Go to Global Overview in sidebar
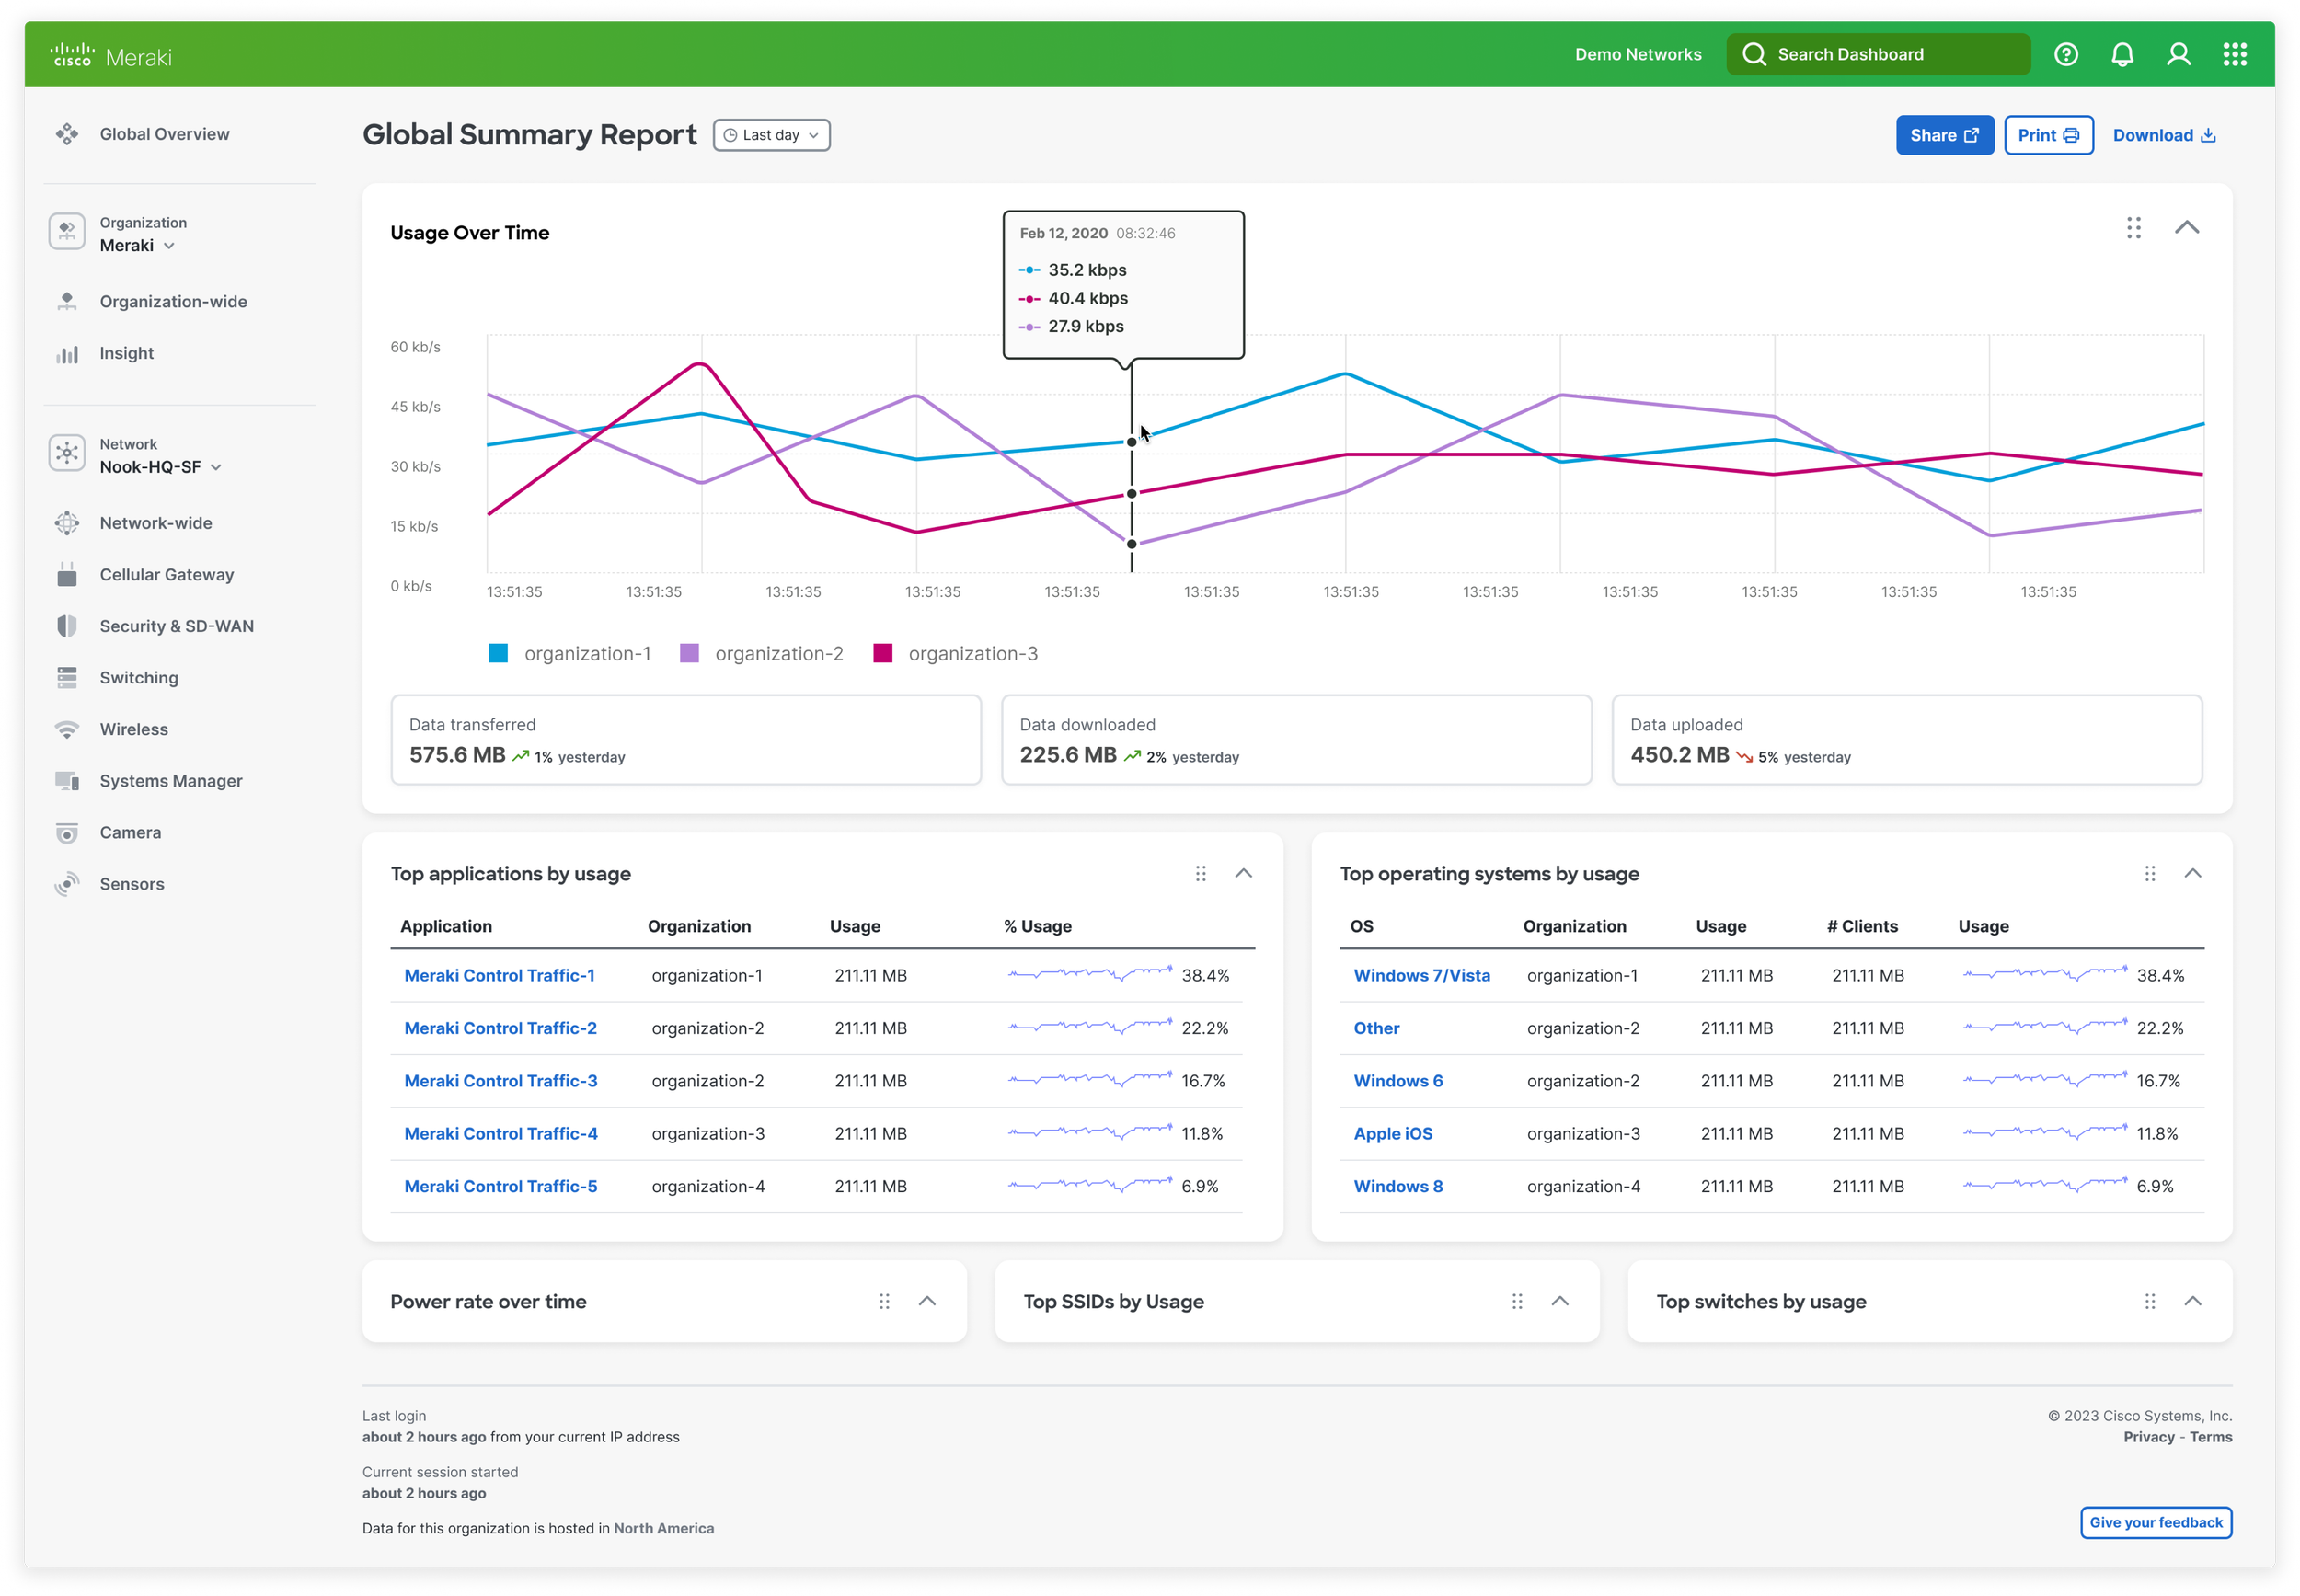 tap(164, 134)
